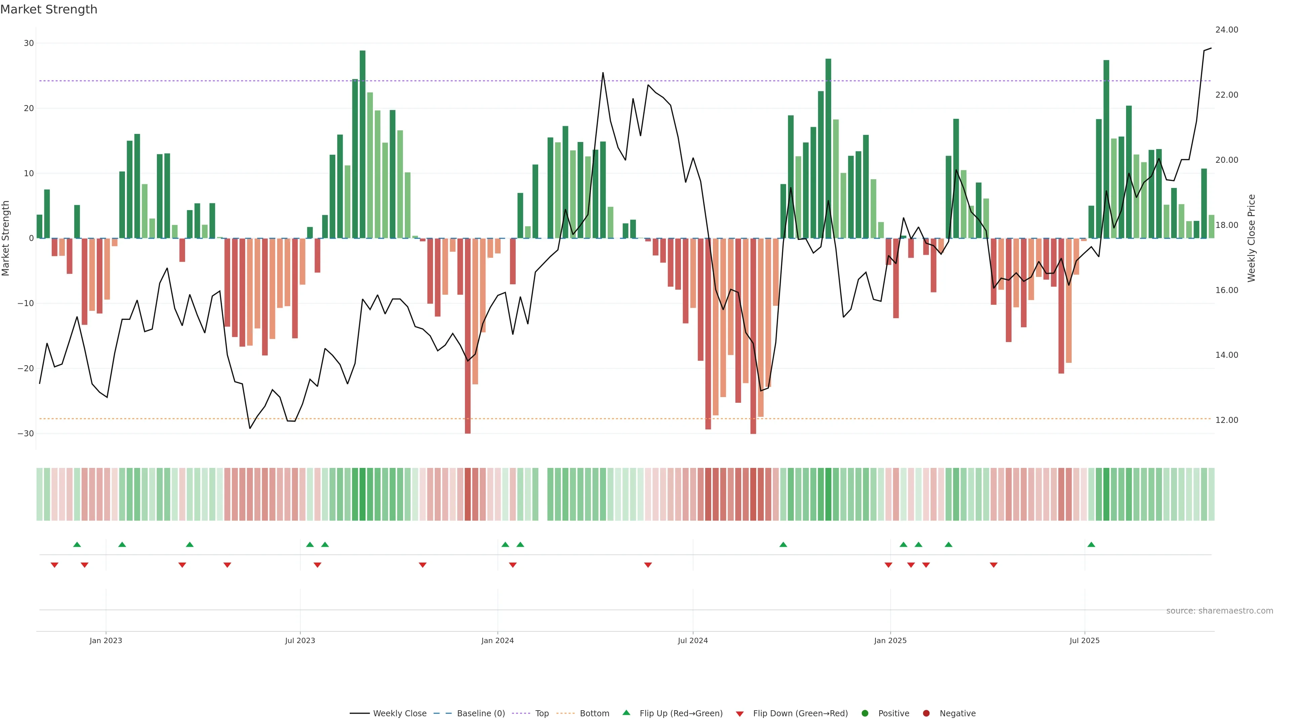This screenshot has width=1290, height=725.
Task: Click the Market Strength y-axis title
Action: tap(6, 238)
